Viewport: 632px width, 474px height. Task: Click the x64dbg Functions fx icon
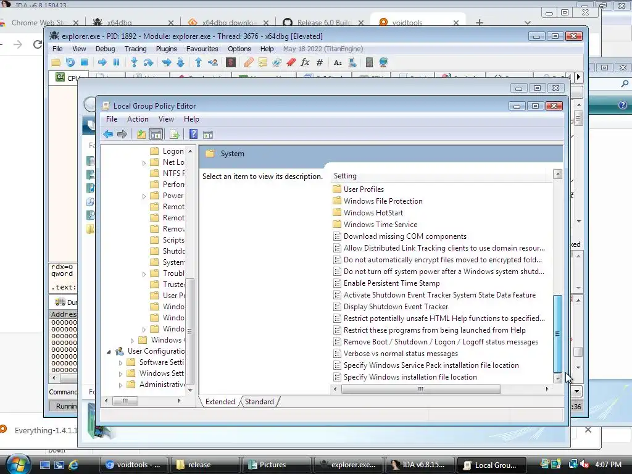click(305, 62)
